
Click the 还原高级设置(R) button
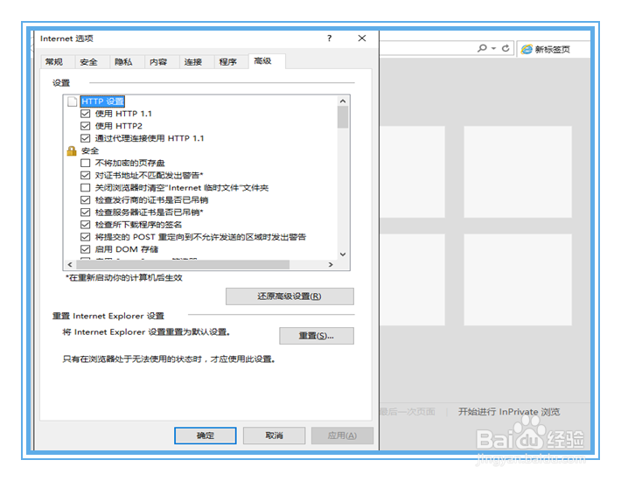290,296
